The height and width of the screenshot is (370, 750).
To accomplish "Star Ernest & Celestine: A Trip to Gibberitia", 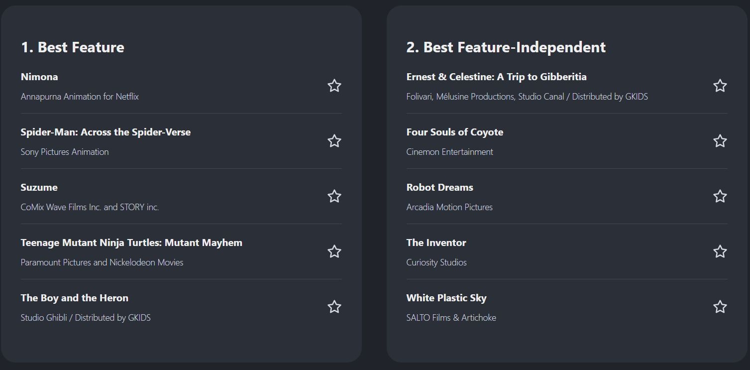I will pyautogui.click(x=720, y=86).
